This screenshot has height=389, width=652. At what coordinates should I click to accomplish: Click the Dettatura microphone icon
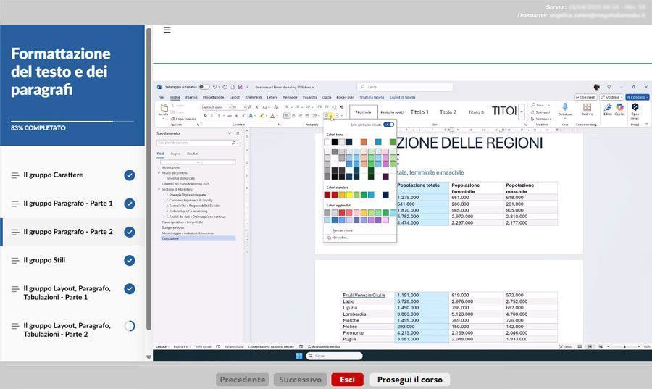tap(565, 109)
